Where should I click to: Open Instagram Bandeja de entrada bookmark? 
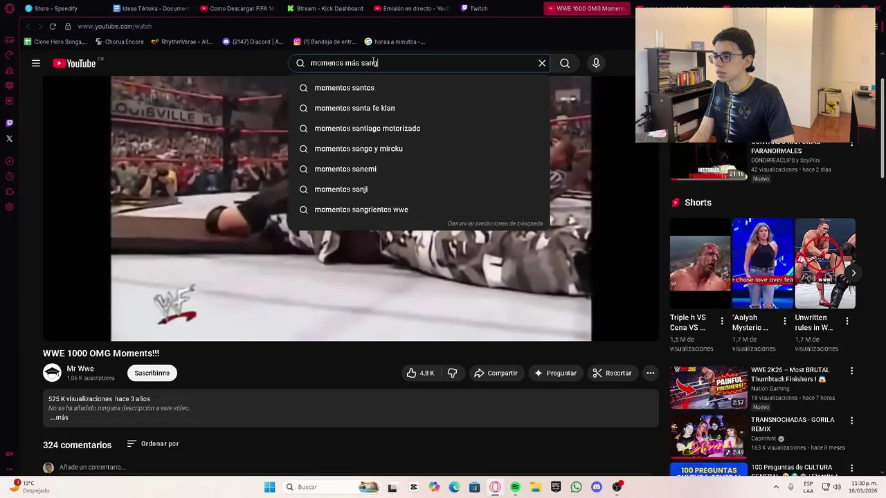(325, 41)
